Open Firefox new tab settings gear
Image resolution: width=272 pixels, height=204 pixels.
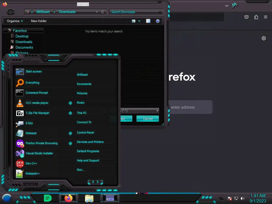264,38
